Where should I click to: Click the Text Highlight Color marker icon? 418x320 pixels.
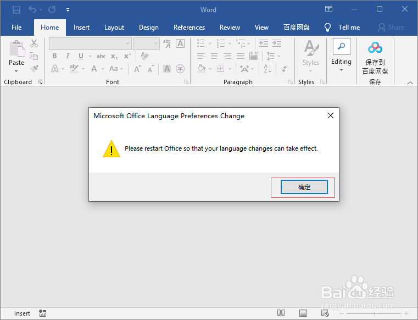[x=74, y=69]
